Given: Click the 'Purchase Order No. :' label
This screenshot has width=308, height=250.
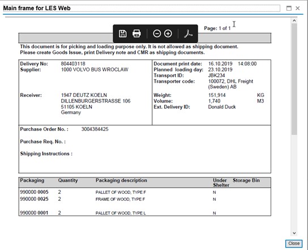Looking at the screenshot, I should click(x=44, y=129).
